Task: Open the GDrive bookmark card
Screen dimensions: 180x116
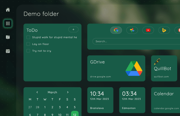Action: 116,68
